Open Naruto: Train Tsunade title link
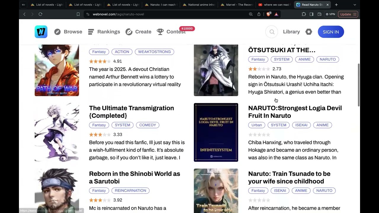 pos(289,177)
